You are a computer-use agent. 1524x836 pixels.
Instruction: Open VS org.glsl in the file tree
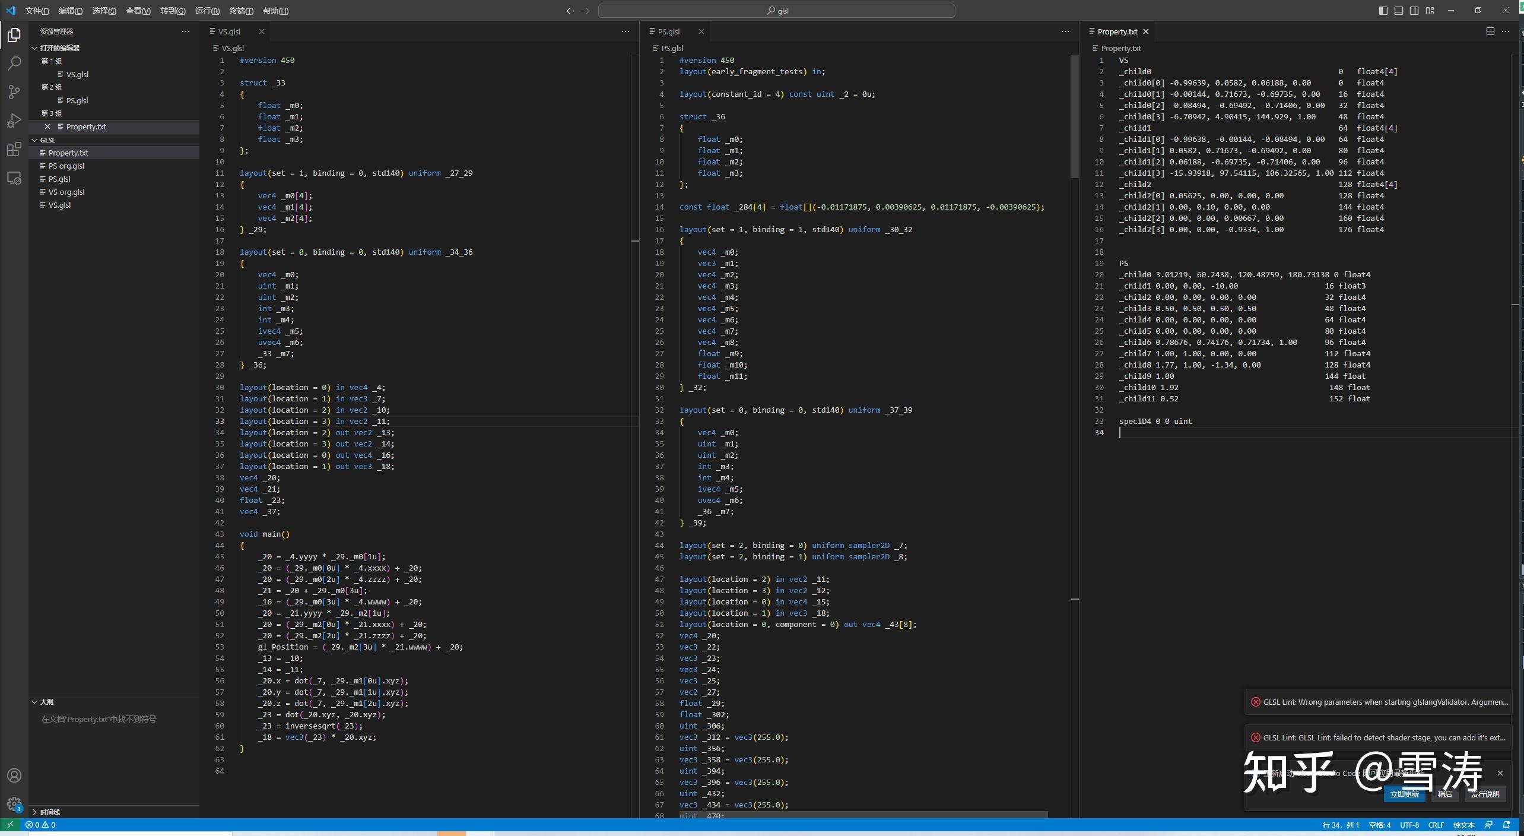click(x=66, y=192)
